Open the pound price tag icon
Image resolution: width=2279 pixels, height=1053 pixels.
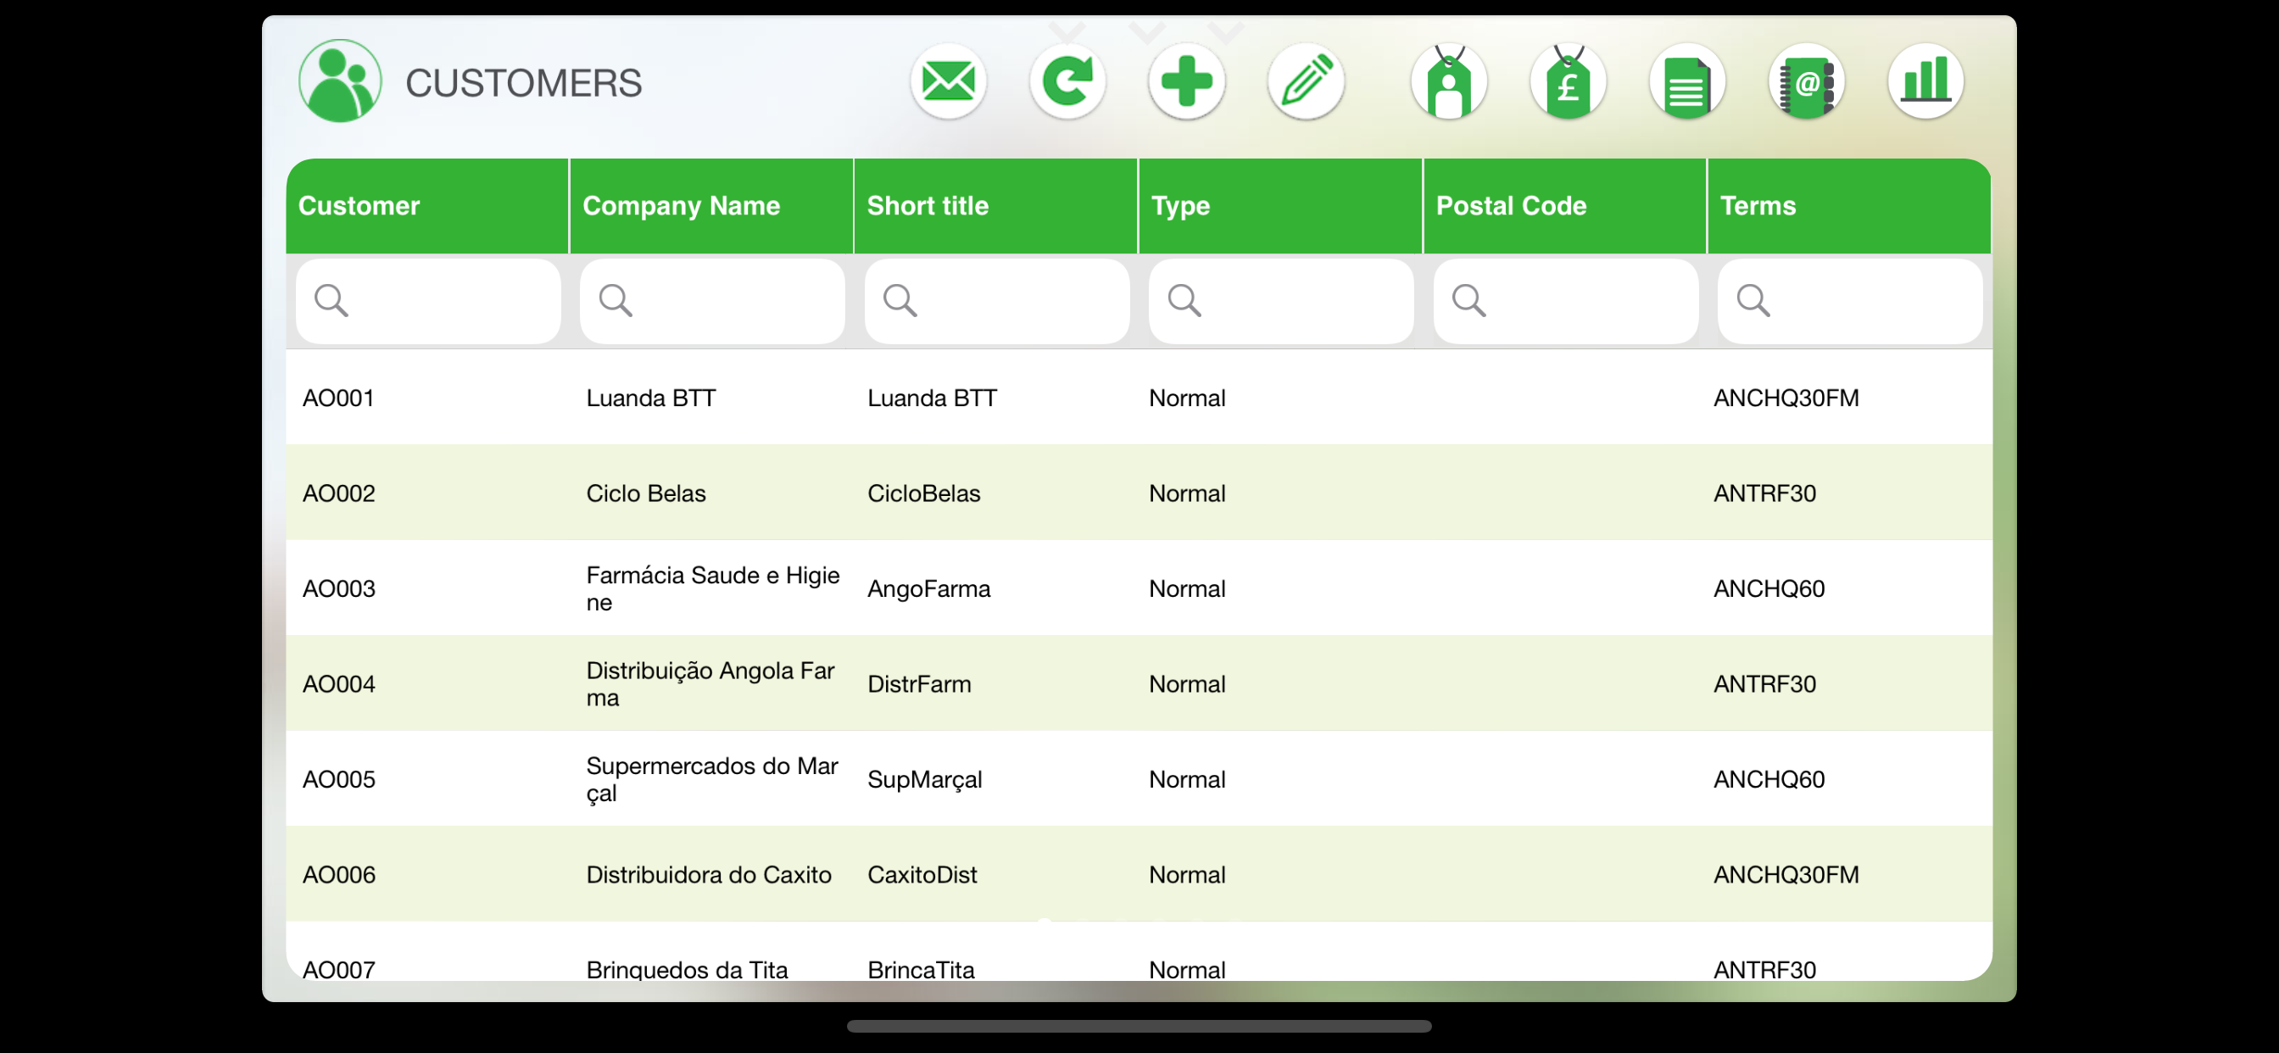coord(1568,82)
